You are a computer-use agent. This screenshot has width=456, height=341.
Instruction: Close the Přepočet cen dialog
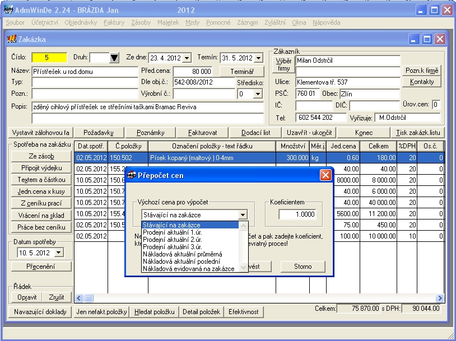pyautogui.click(x=325, y=175)
